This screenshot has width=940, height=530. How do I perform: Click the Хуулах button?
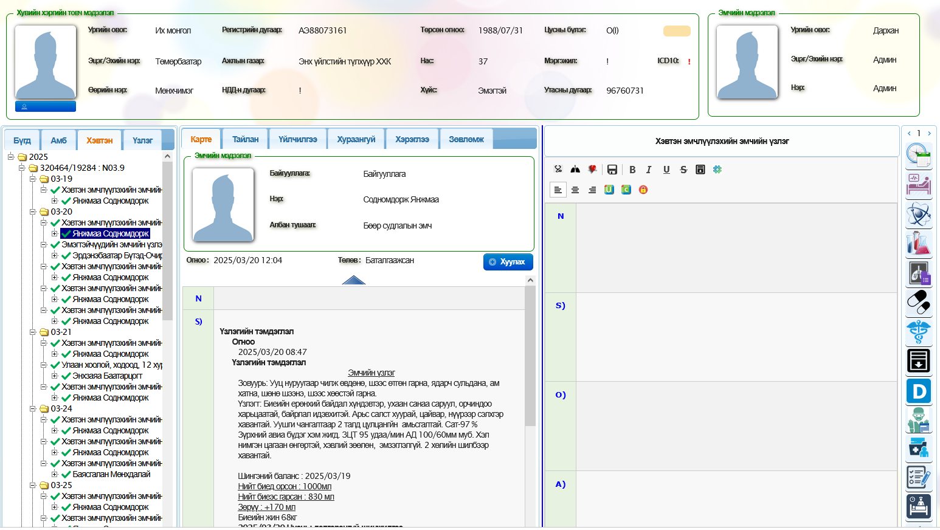(508, 262)
